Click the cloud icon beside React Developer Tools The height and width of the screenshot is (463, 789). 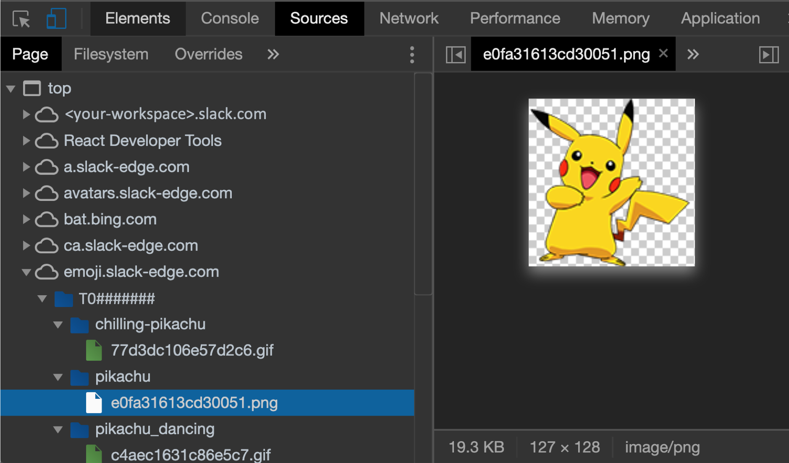pos(47,141)
